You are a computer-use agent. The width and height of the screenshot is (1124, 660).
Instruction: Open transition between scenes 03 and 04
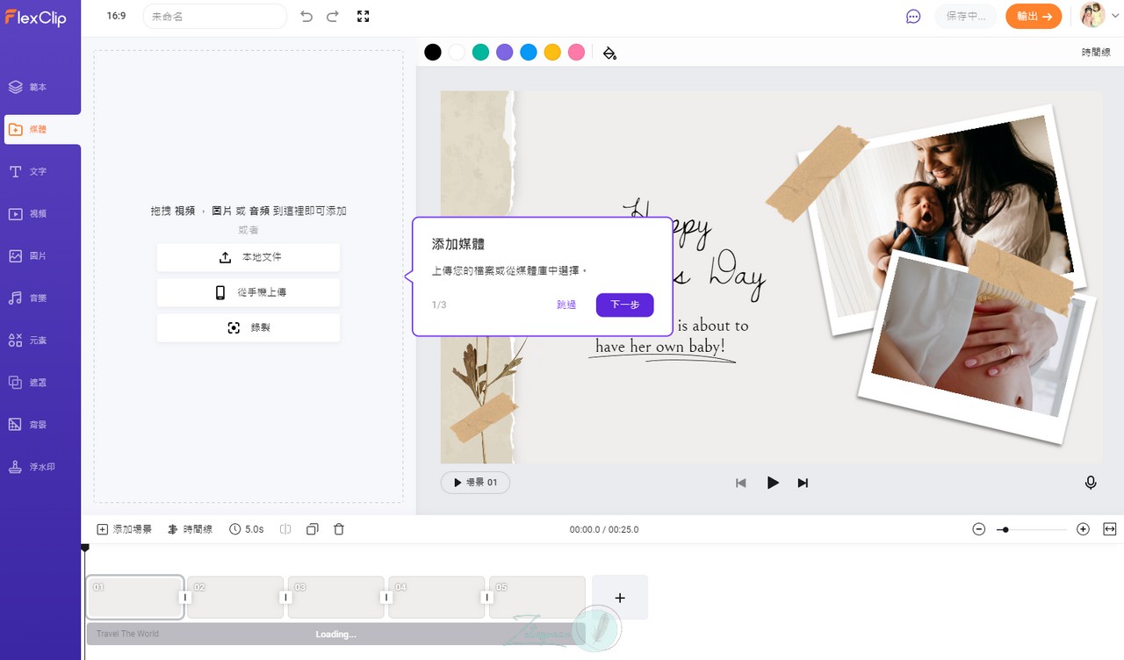386,597
